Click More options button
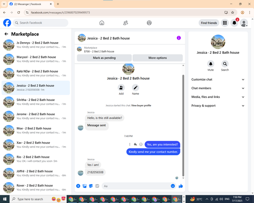Screen dimensions: 254x203 click(x=157, y=58)
